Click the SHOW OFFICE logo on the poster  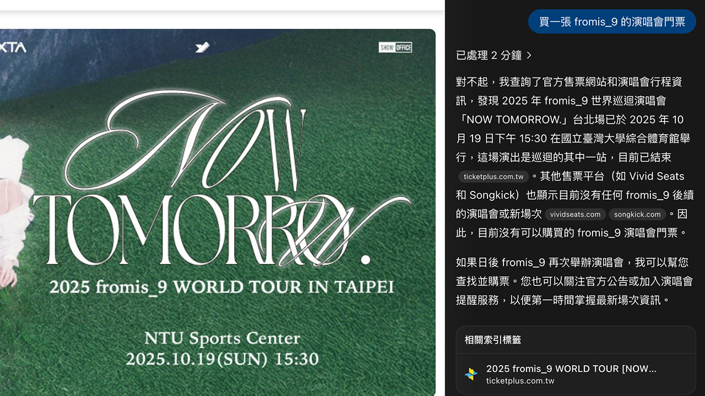[x=395, y=47]
